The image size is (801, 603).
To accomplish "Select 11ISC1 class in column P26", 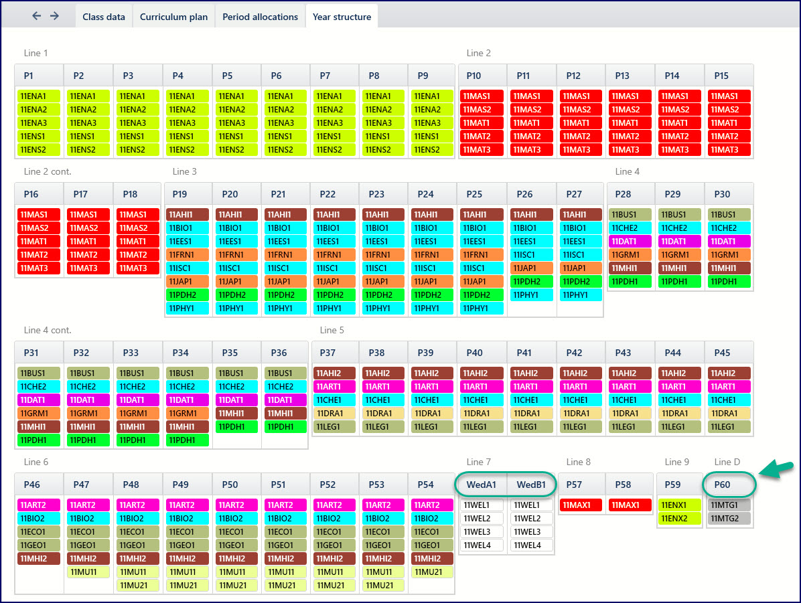I will coord(532,255).
